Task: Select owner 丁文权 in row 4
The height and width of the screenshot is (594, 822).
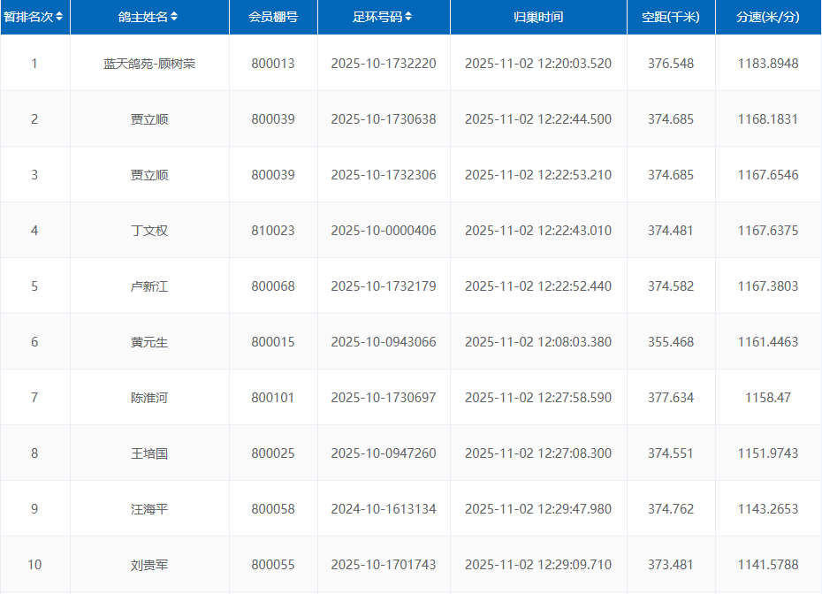Action: (x=149, y=231)
